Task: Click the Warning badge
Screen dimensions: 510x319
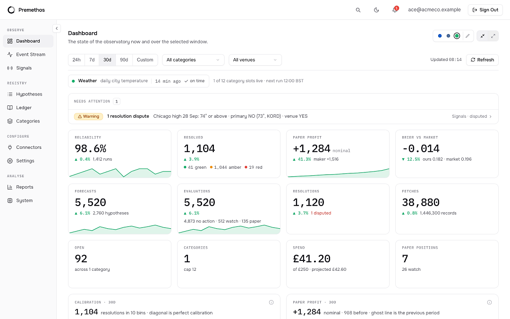Action: pyautogui.click(x=88, y=116)
